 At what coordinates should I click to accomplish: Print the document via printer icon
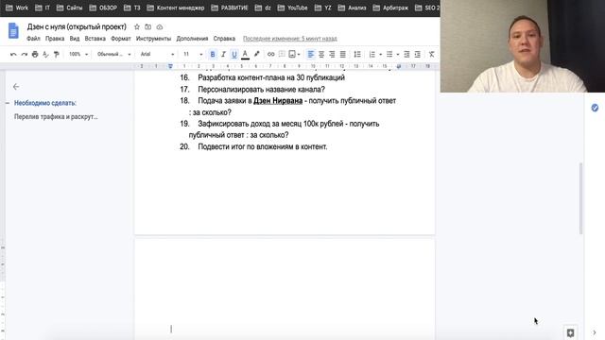[x=35, y=55]
